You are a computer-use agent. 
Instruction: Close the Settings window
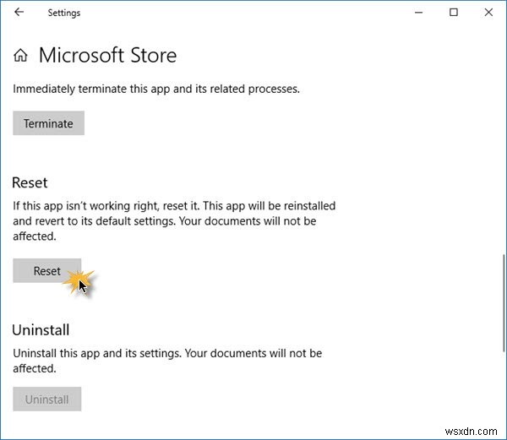[x=488, y=13]
